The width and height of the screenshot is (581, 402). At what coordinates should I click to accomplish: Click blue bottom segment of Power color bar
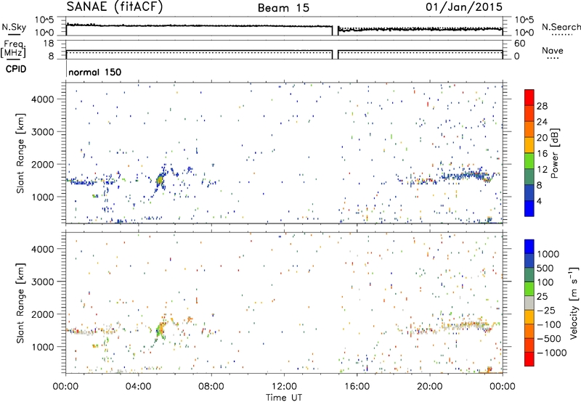point(529,208)
